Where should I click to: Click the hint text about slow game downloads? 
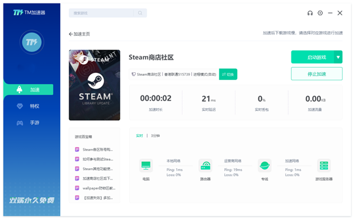(303, 33)
